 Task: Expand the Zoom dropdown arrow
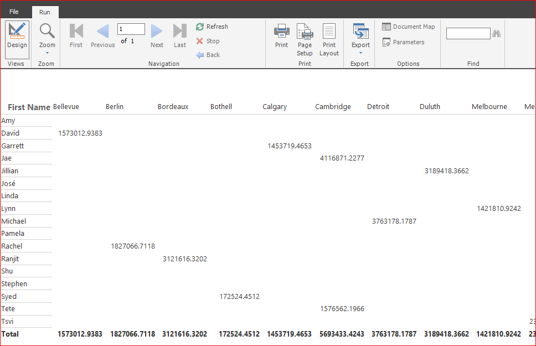point(47,53)
